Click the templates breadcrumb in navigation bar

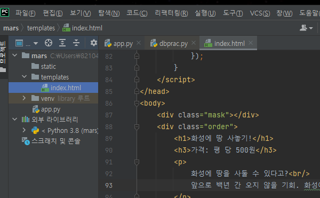point(41,28)
